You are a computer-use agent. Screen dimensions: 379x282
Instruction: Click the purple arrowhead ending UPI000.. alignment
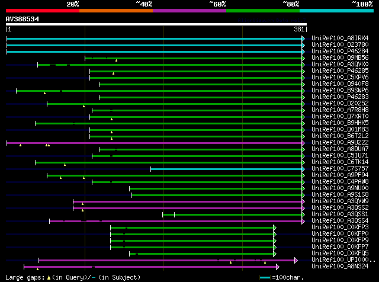(296, 261)
